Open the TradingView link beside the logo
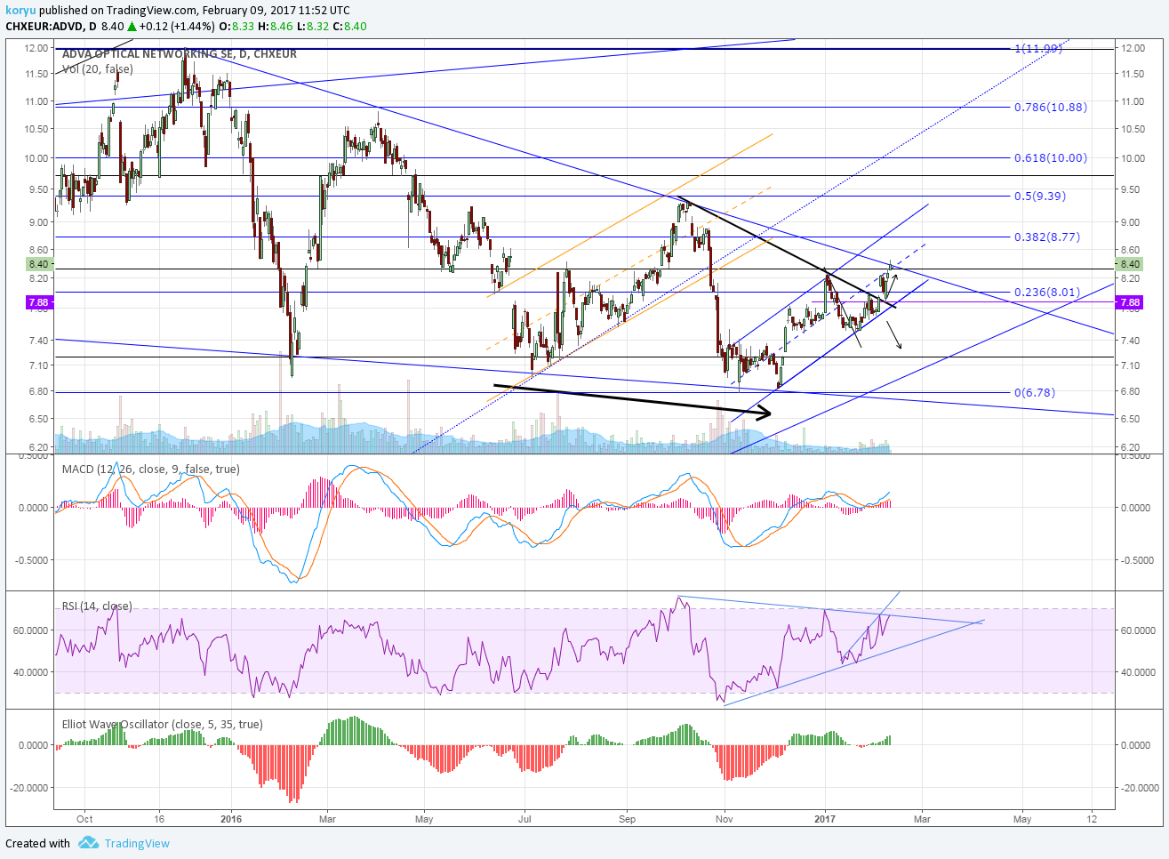This screenshot has width=1169, height=859. (137, 843)
